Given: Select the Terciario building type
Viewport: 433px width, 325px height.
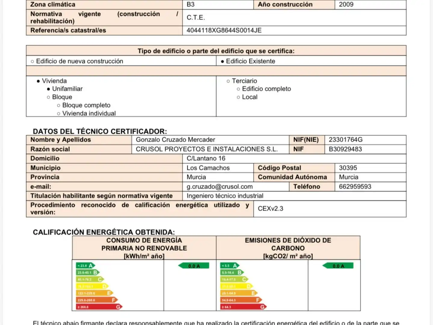Looking at the screenshot, I should 242,81.
